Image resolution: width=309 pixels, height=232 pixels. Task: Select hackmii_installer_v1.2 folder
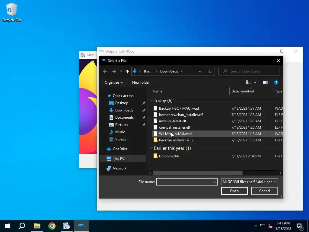pos(176,140)
